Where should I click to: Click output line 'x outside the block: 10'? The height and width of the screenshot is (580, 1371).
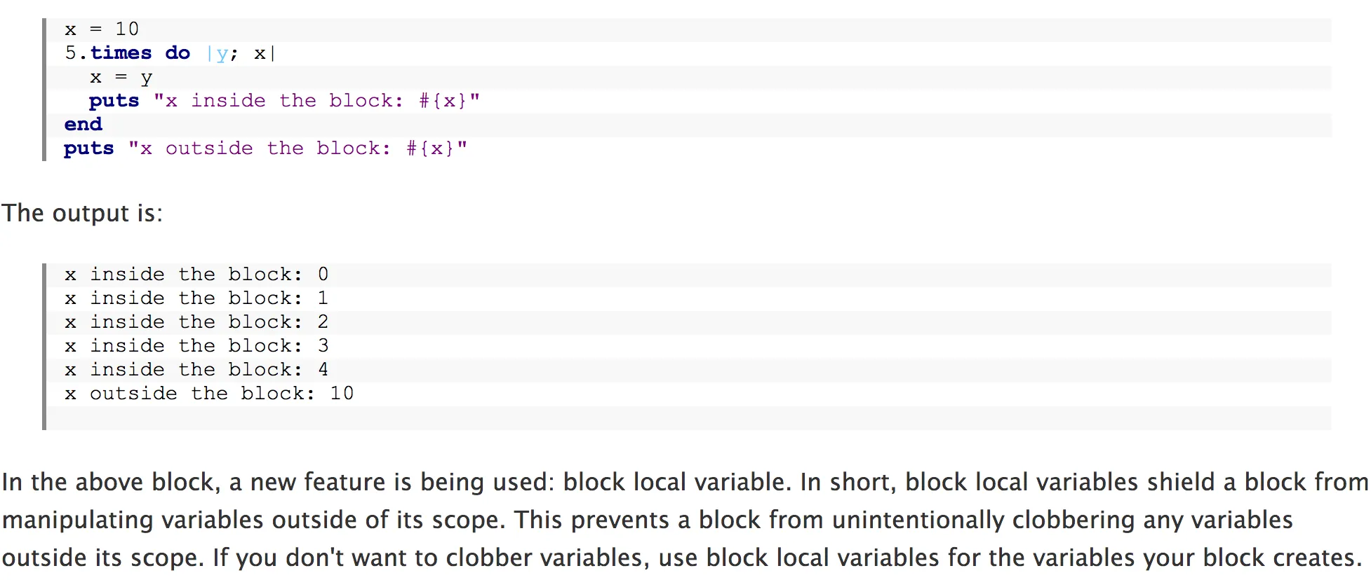209,394
